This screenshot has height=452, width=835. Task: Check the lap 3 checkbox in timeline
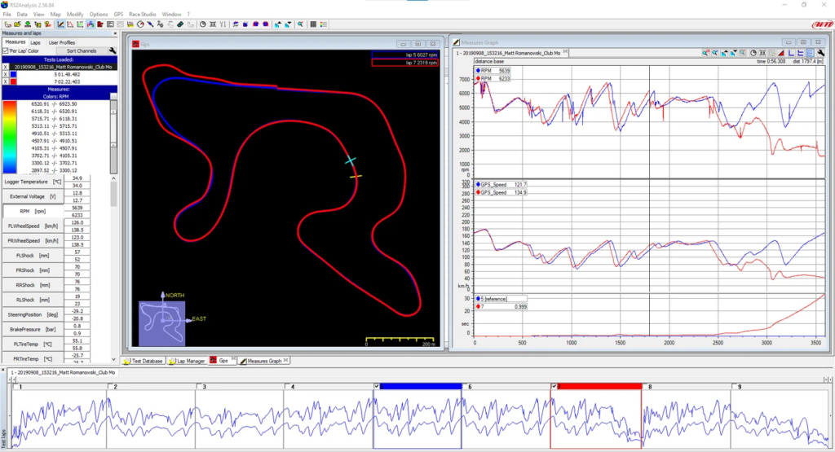(199, 387)
